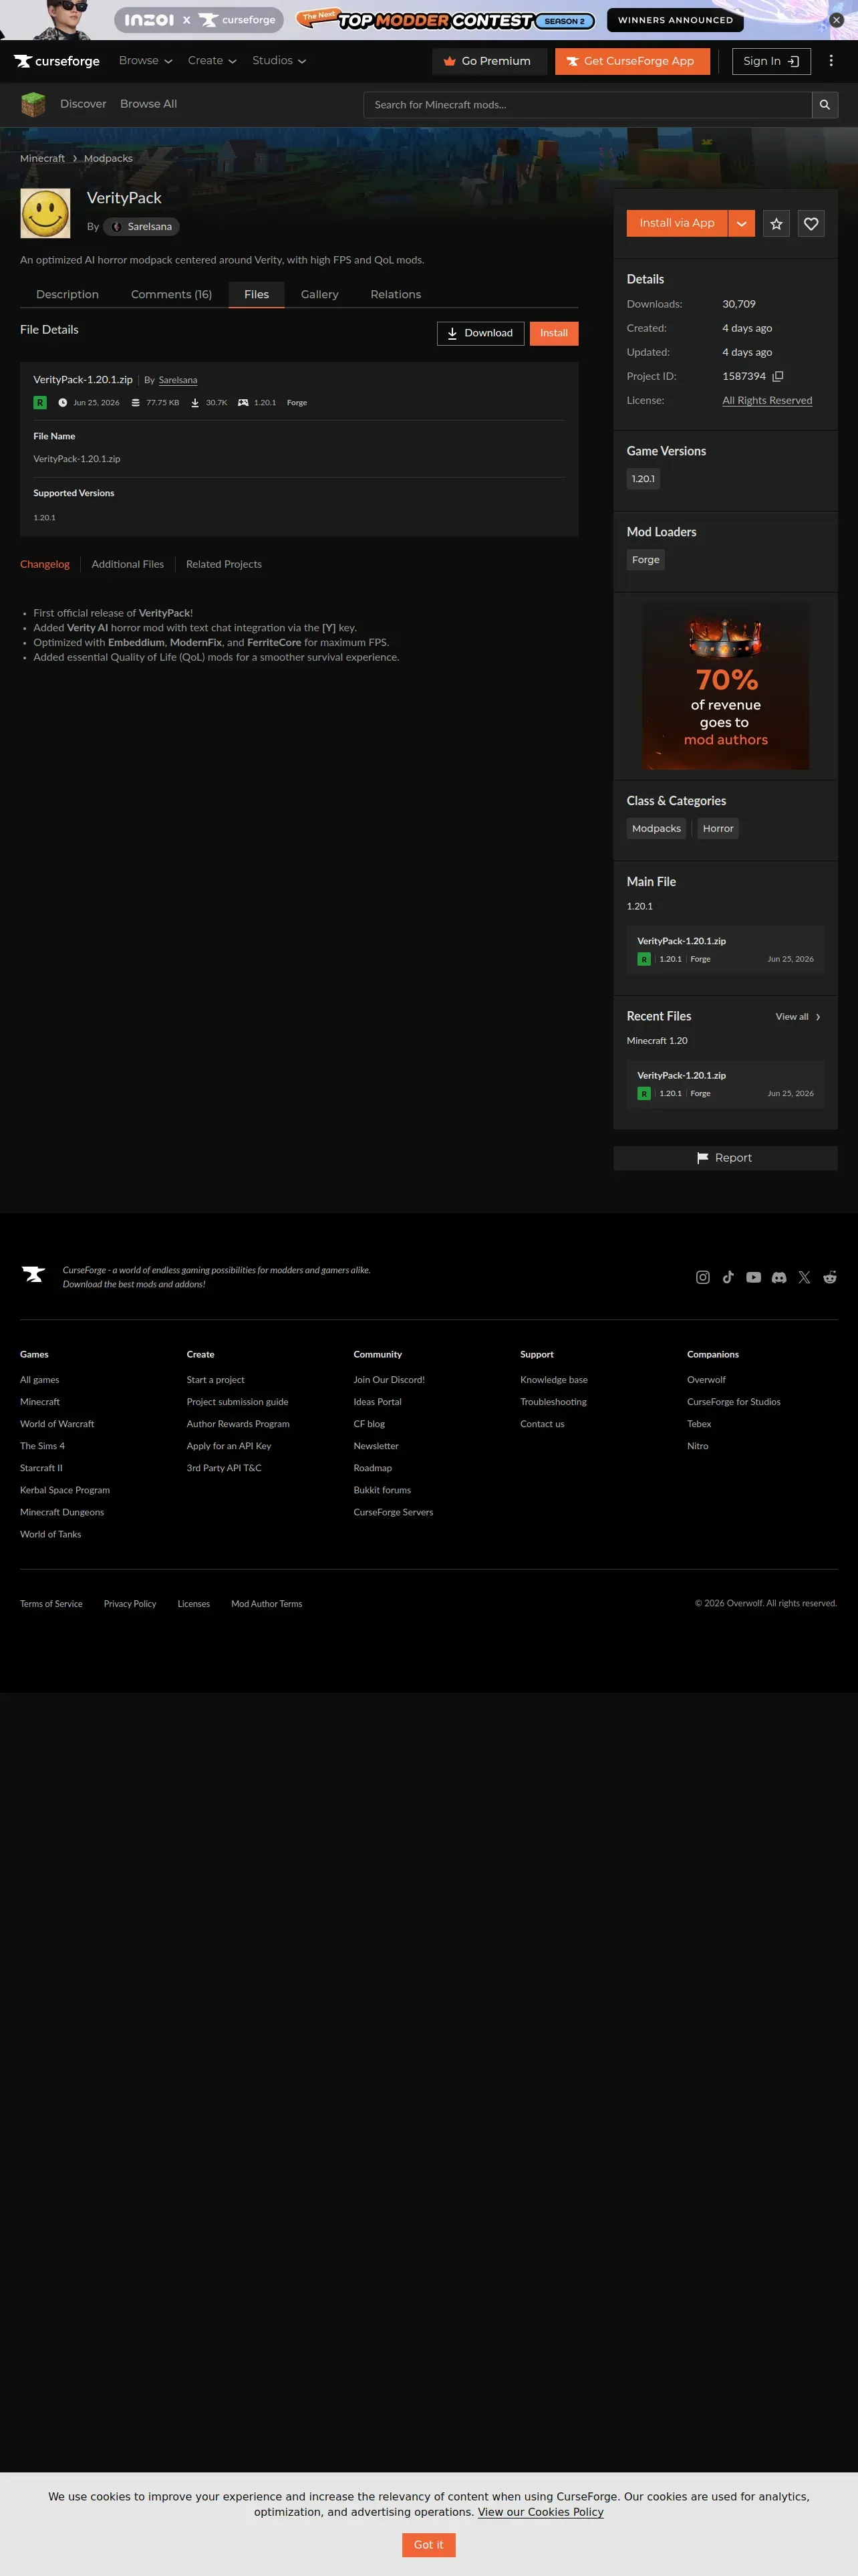Viewport: 858px width, 2576px height.
Task: Open Knowledge base support link
Action: point(553,1380)
